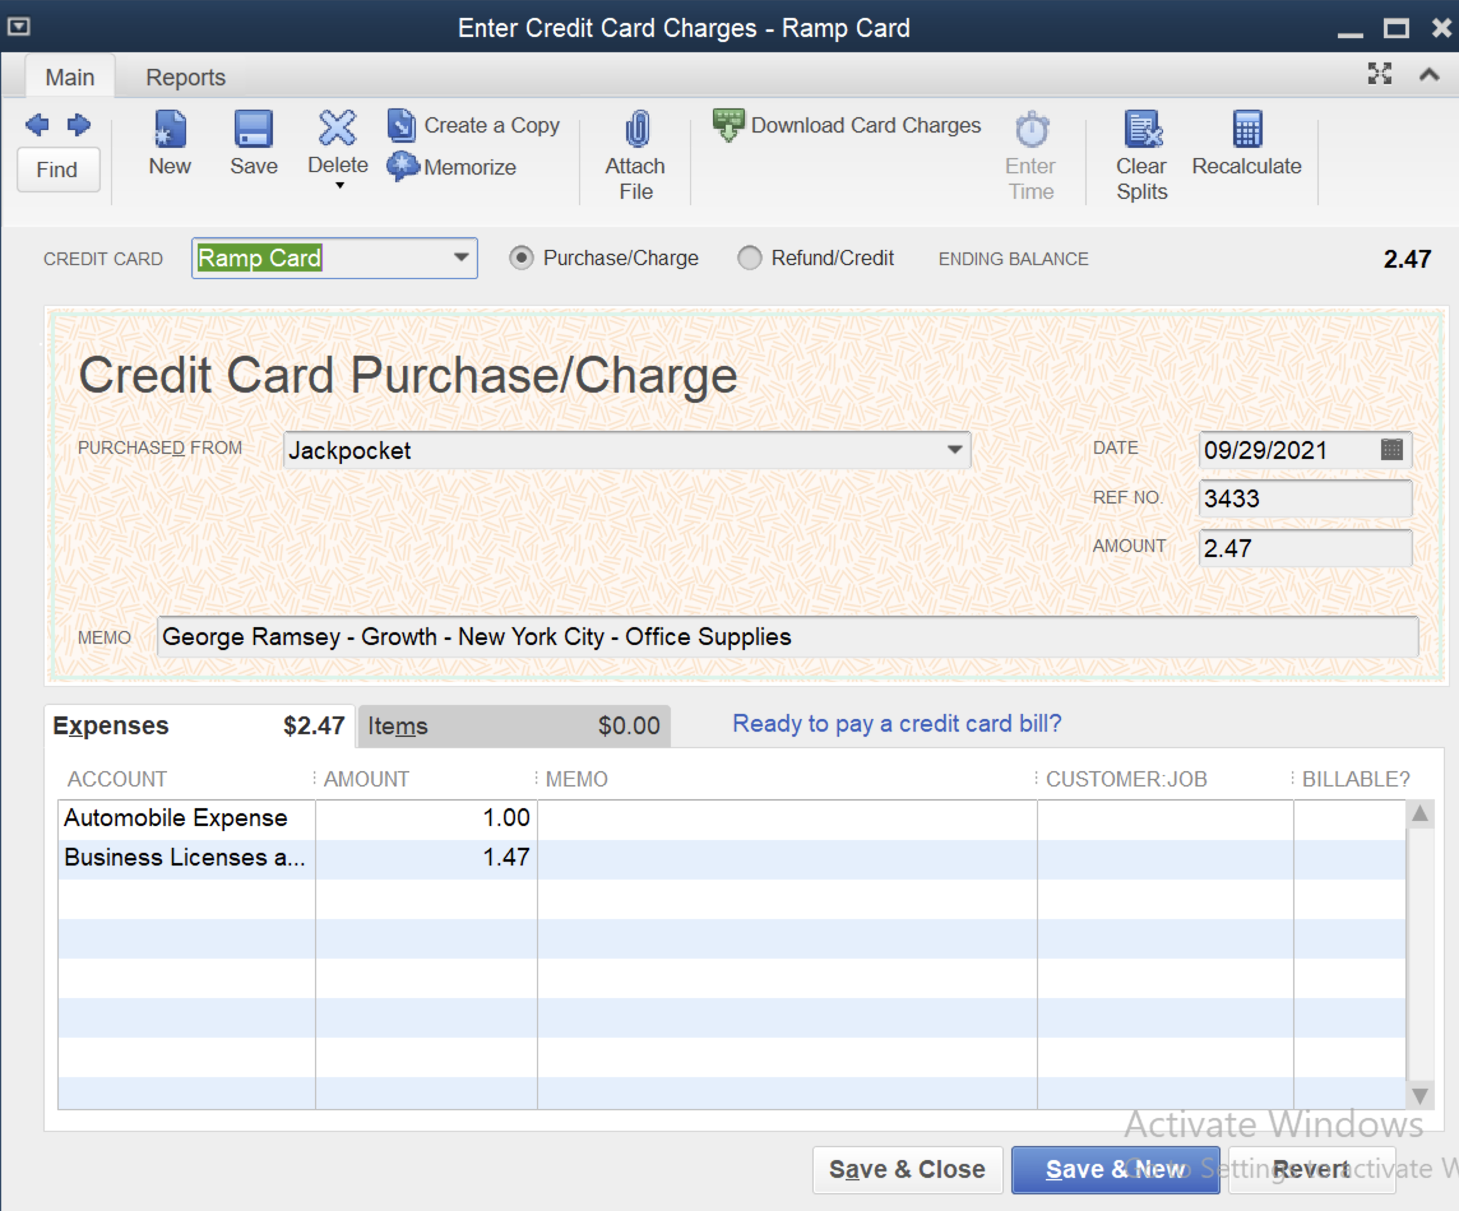Screen dimensions: 1459x1211
Task: Click scroll up arrow in expenses table
Action: tap(1420, 813)
